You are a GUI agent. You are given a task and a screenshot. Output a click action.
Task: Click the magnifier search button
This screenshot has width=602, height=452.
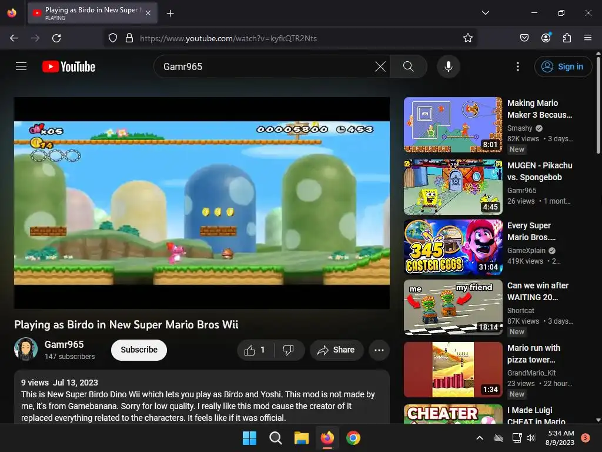pyautogui.click(x=409, y=67)
